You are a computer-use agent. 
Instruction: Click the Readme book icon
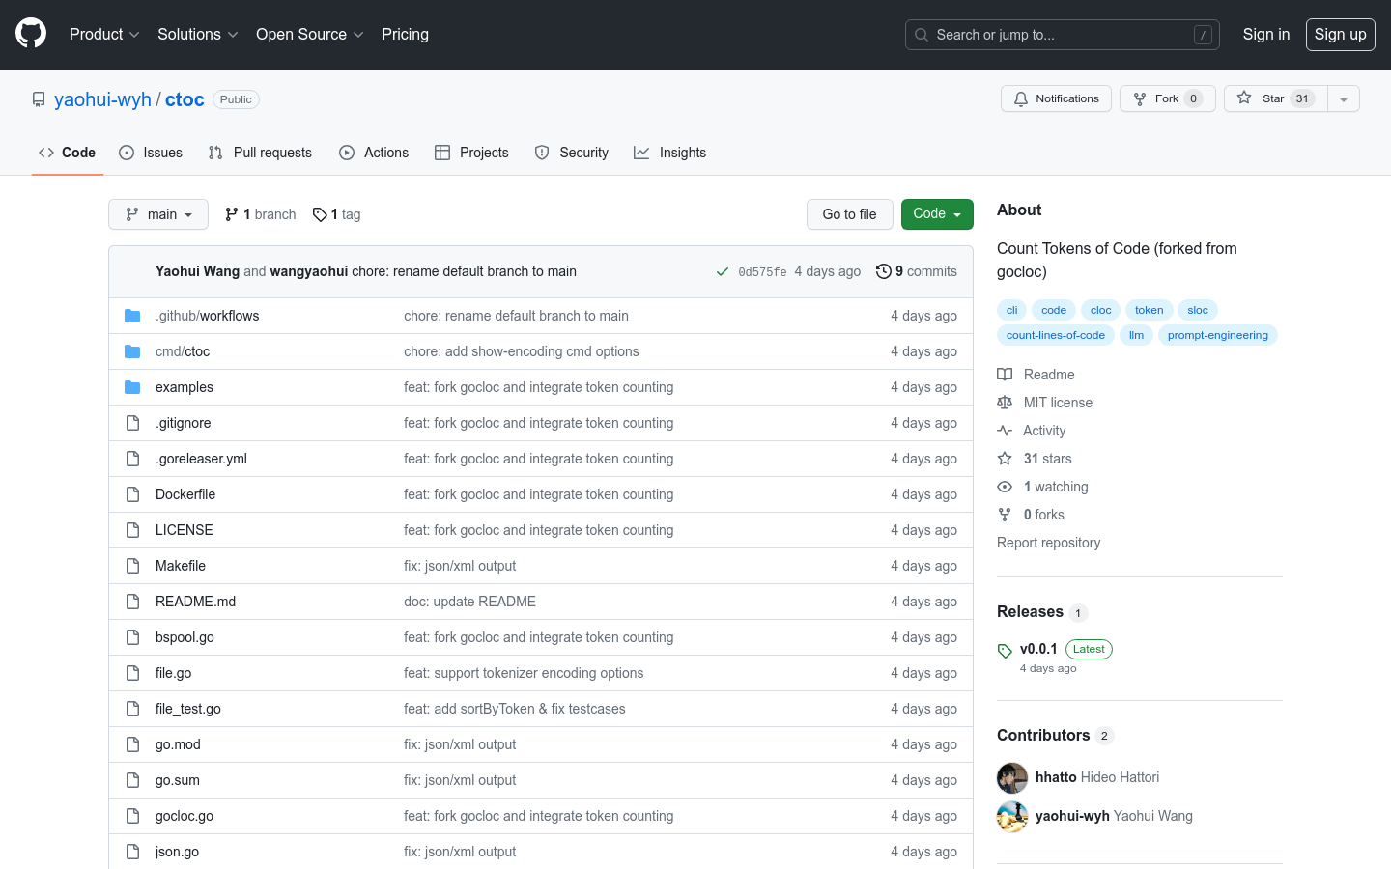point(1005,375)
